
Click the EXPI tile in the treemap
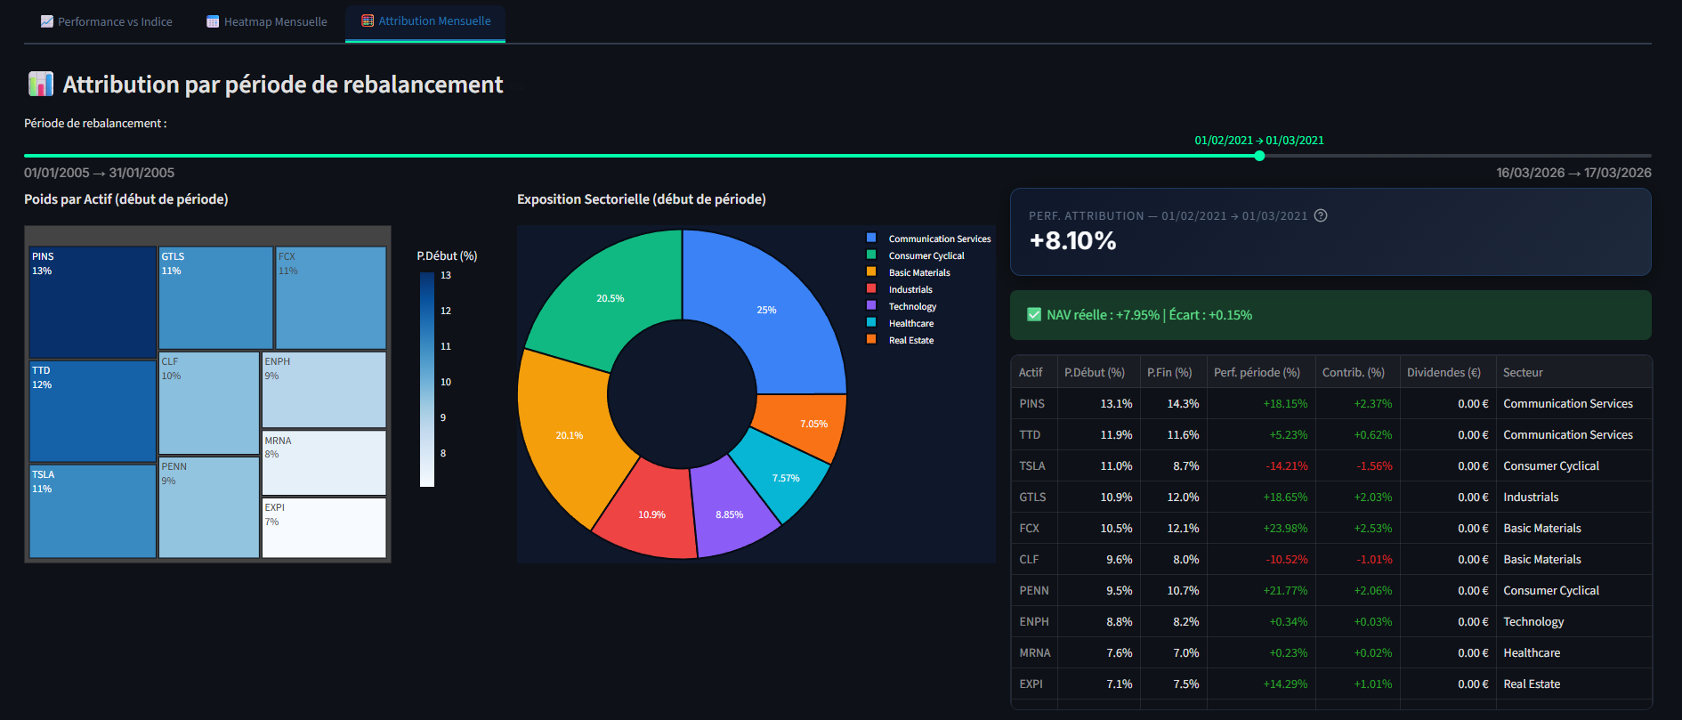click(x=324, y=528)
